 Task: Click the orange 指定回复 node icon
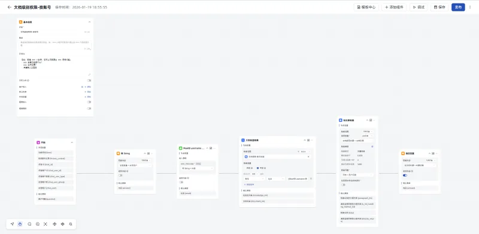tap(403, 153)
